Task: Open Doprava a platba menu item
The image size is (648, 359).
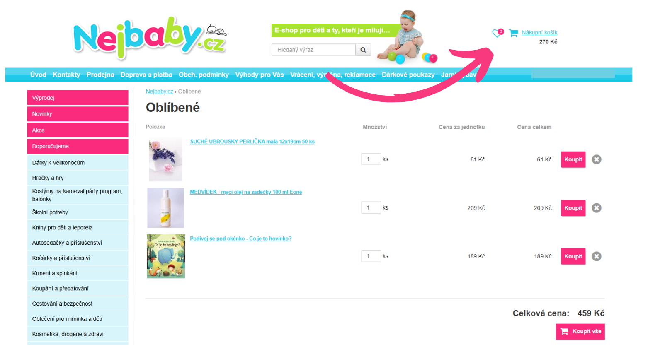Action: pos(146,75)
